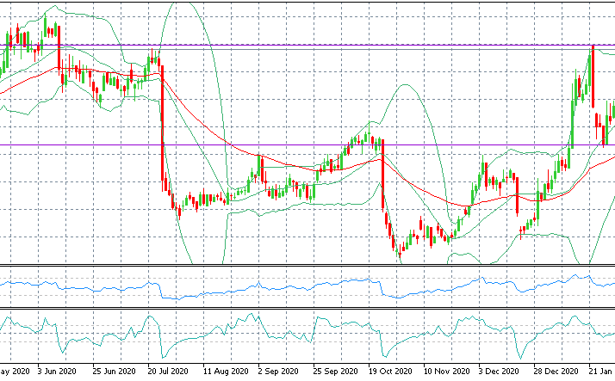The height and width of the screenshot is (381, 615).
Task: Select the '11 Aug 2020' time axis label
Action: coord(226,371)
